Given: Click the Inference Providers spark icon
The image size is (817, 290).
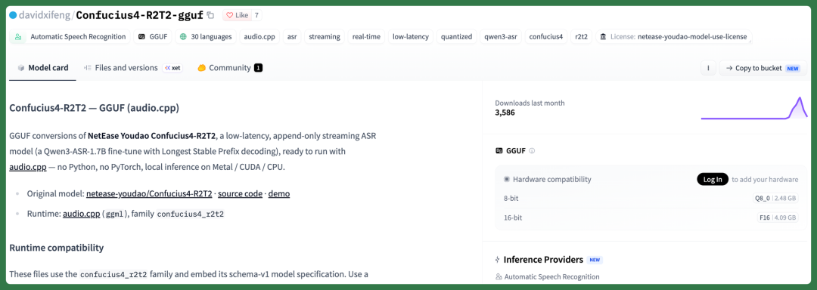Looking at the screenshot, I should pyautogui.click(x=498, y=259).
